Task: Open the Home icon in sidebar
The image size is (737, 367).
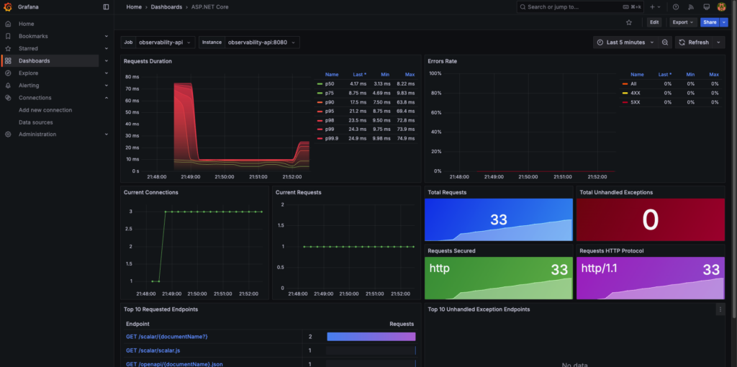Action: [8, 24]
